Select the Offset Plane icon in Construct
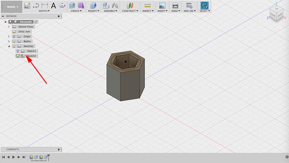 click(130, 5)
